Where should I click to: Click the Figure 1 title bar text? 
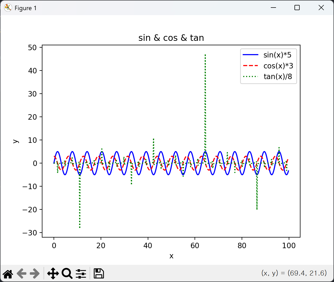coord(25,8)
